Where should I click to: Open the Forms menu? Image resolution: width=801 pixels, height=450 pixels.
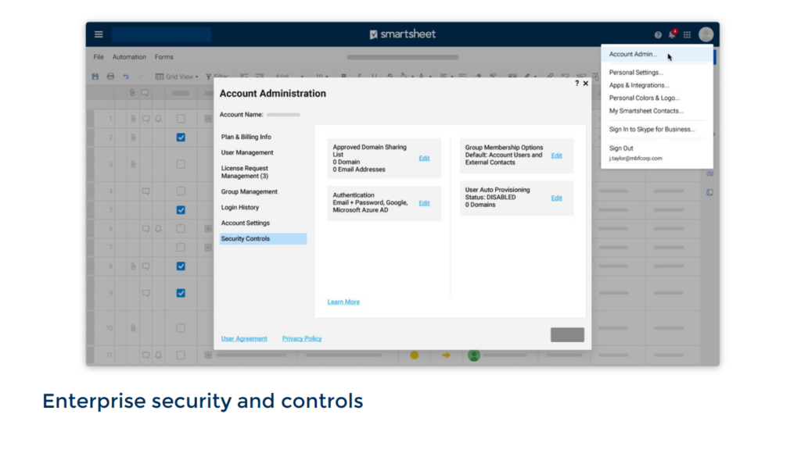(x=164, y=57)
